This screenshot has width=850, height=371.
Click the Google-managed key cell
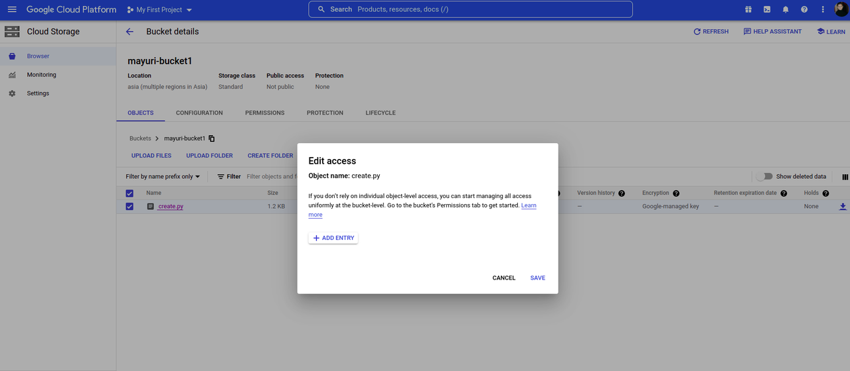[670, 207]
